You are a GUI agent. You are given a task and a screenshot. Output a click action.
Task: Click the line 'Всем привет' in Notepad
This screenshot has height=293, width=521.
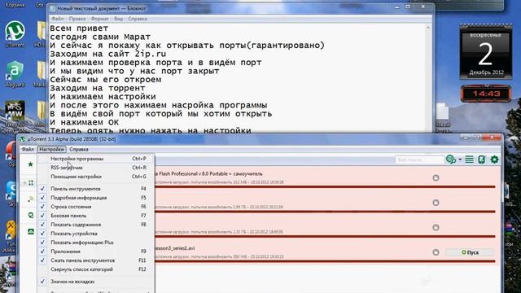[79, 28]
